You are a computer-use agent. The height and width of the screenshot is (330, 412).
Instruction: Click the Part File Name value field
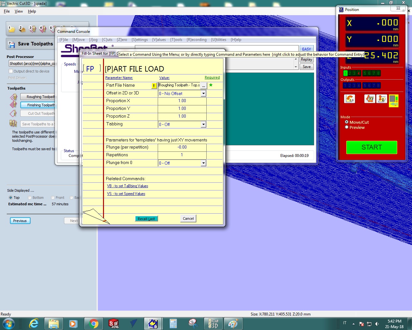tap(179, 85)
